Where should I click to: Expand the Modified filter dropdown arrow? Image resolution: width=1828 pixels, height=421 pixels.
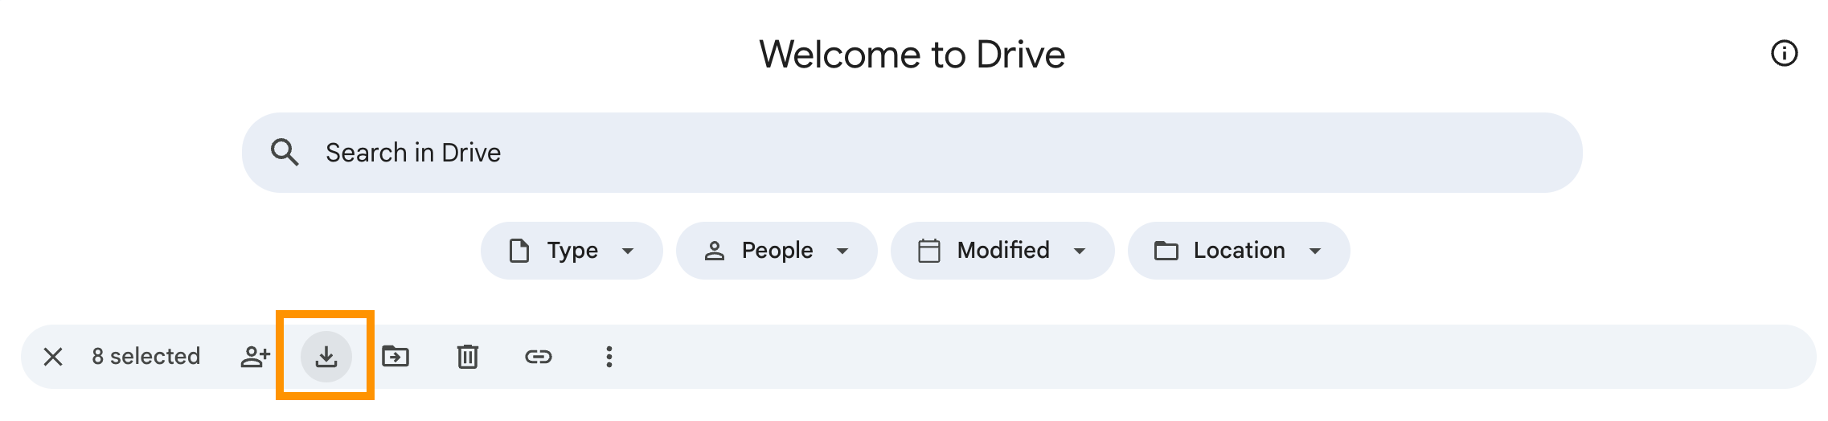click(1080, 251)
